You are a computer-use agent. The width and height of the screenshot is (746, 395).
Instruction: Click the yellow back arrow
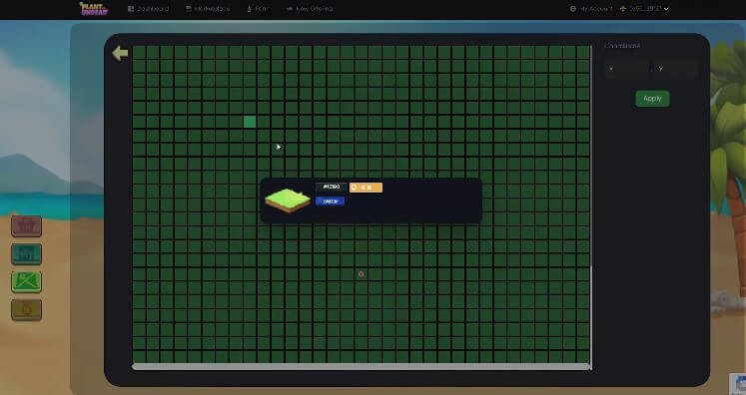120,53
